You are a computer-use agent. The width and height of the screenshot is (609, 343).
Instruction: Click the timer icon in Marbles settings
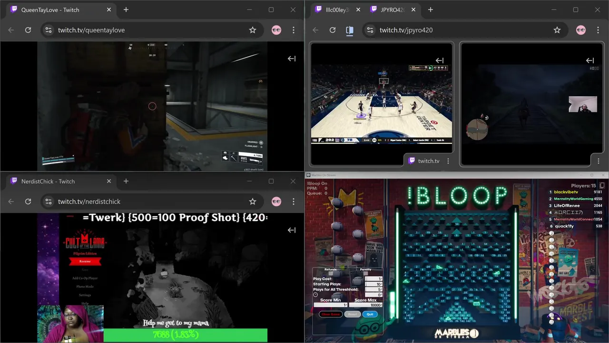click(315, 294)
